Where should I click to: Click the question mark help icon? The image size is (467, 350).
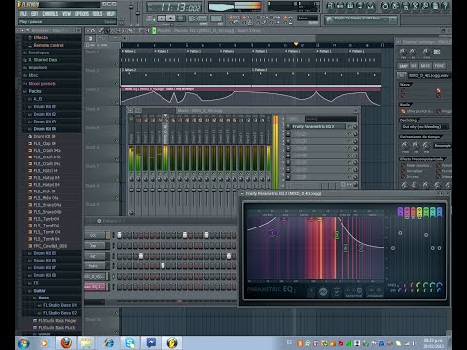pyautogui.click(x=446, y=6)
